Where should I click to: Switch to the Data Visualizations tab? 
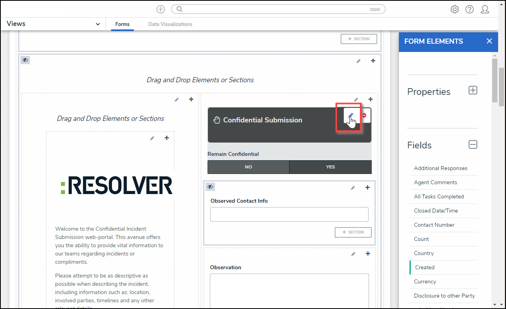point(170,24)
